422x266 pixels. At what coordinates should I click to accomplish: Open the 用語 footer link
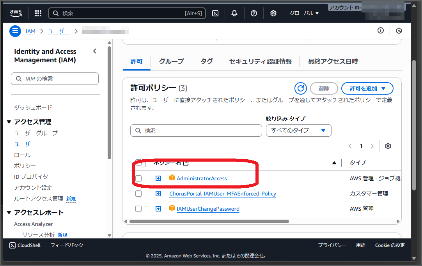tap(361, 245)
